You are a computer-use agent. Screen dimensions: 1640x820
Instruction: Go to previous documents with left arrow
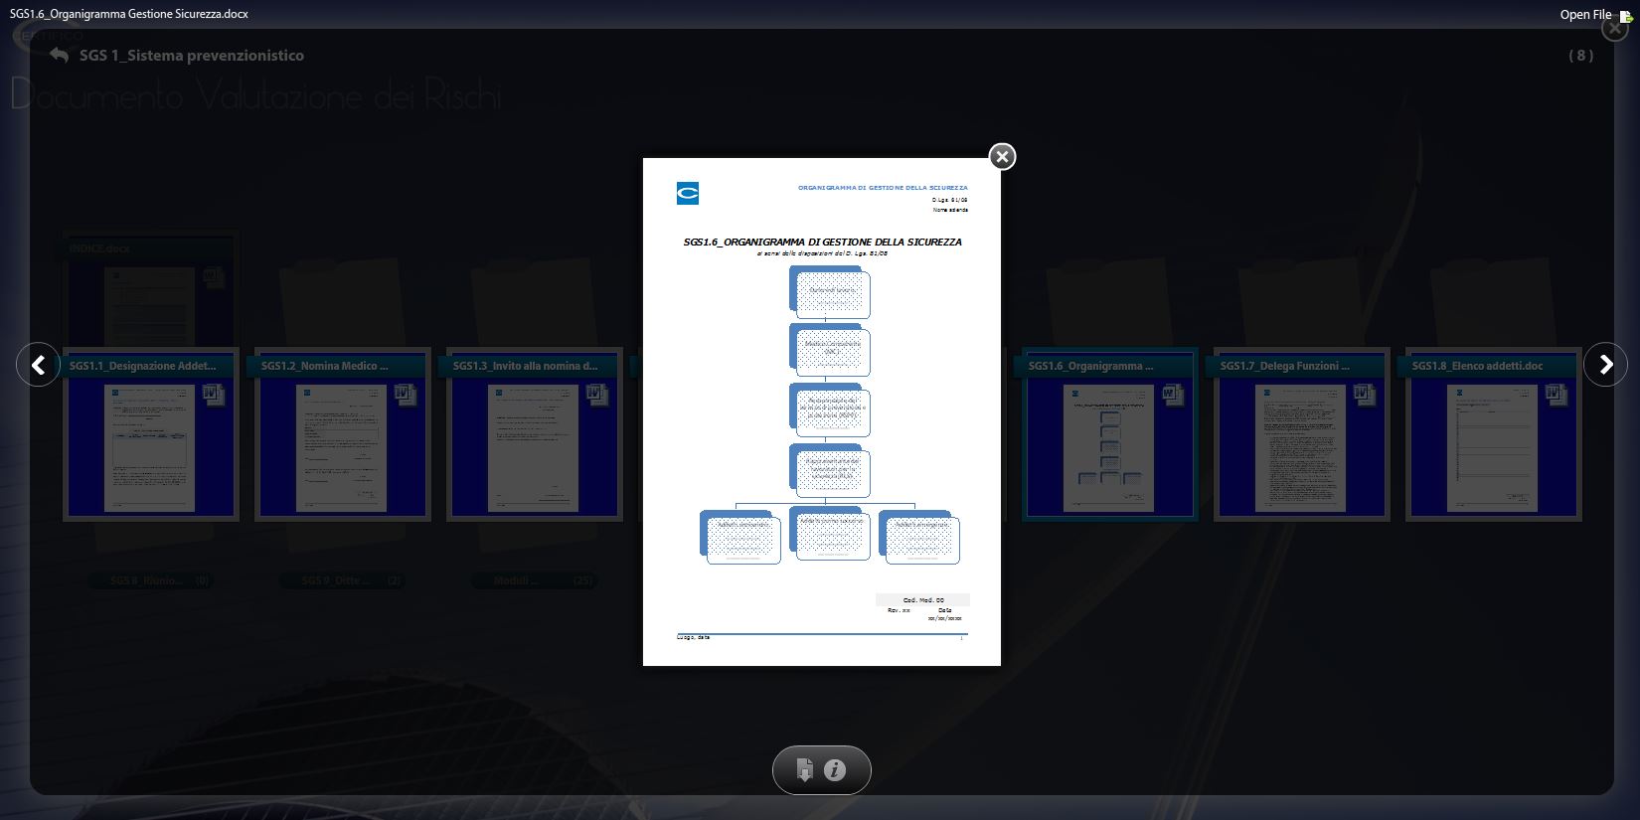coord(39,365)
